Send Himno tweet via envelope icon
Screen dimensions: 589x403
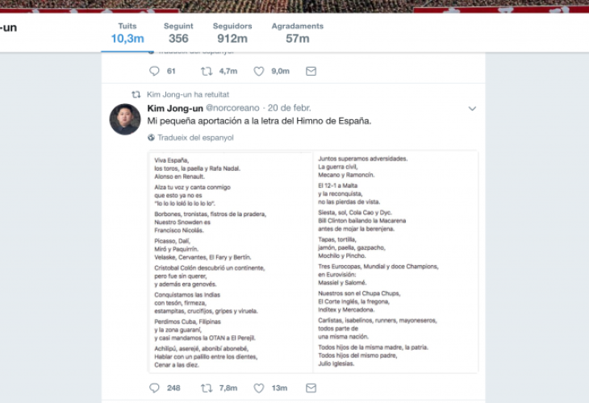[311, 388]
